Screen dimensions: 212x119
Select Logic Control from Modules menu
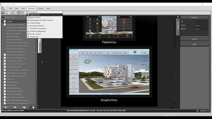45,15
